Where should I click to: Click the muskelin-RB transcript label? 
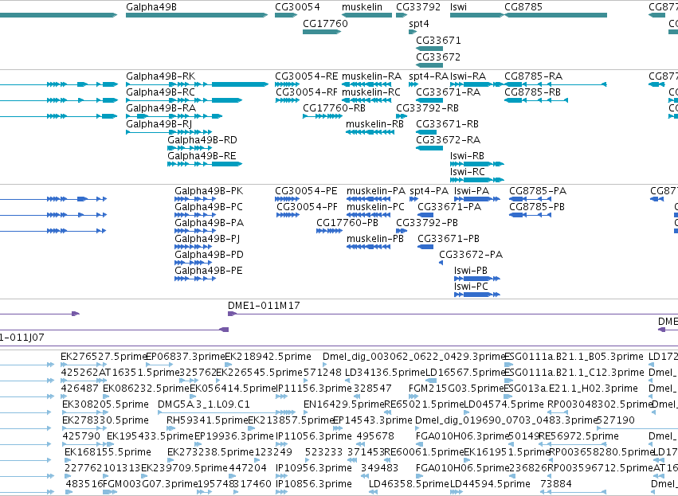pyautogui.click(x=375, y=124)
